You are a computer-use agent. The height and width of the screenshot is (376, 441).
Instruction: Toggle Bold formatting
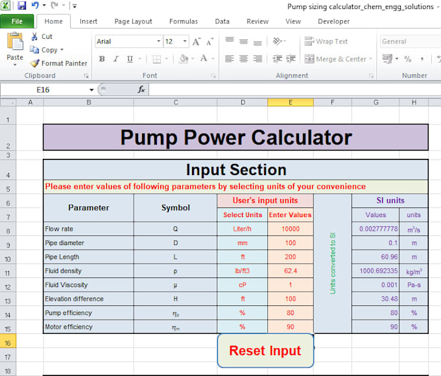[x=102, y=59]
